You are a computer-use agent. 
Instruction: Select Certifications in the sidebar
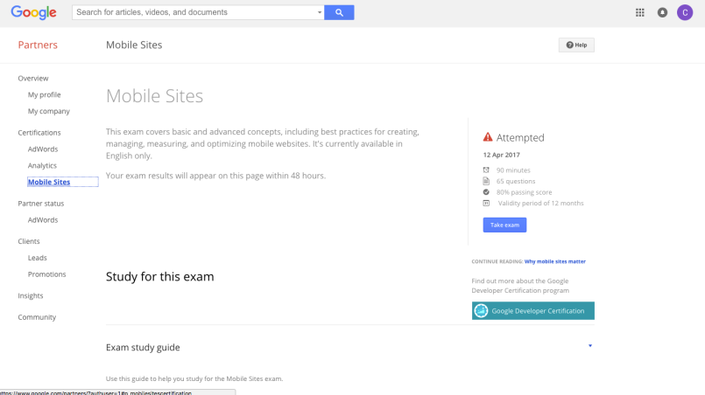coord(39,133)
